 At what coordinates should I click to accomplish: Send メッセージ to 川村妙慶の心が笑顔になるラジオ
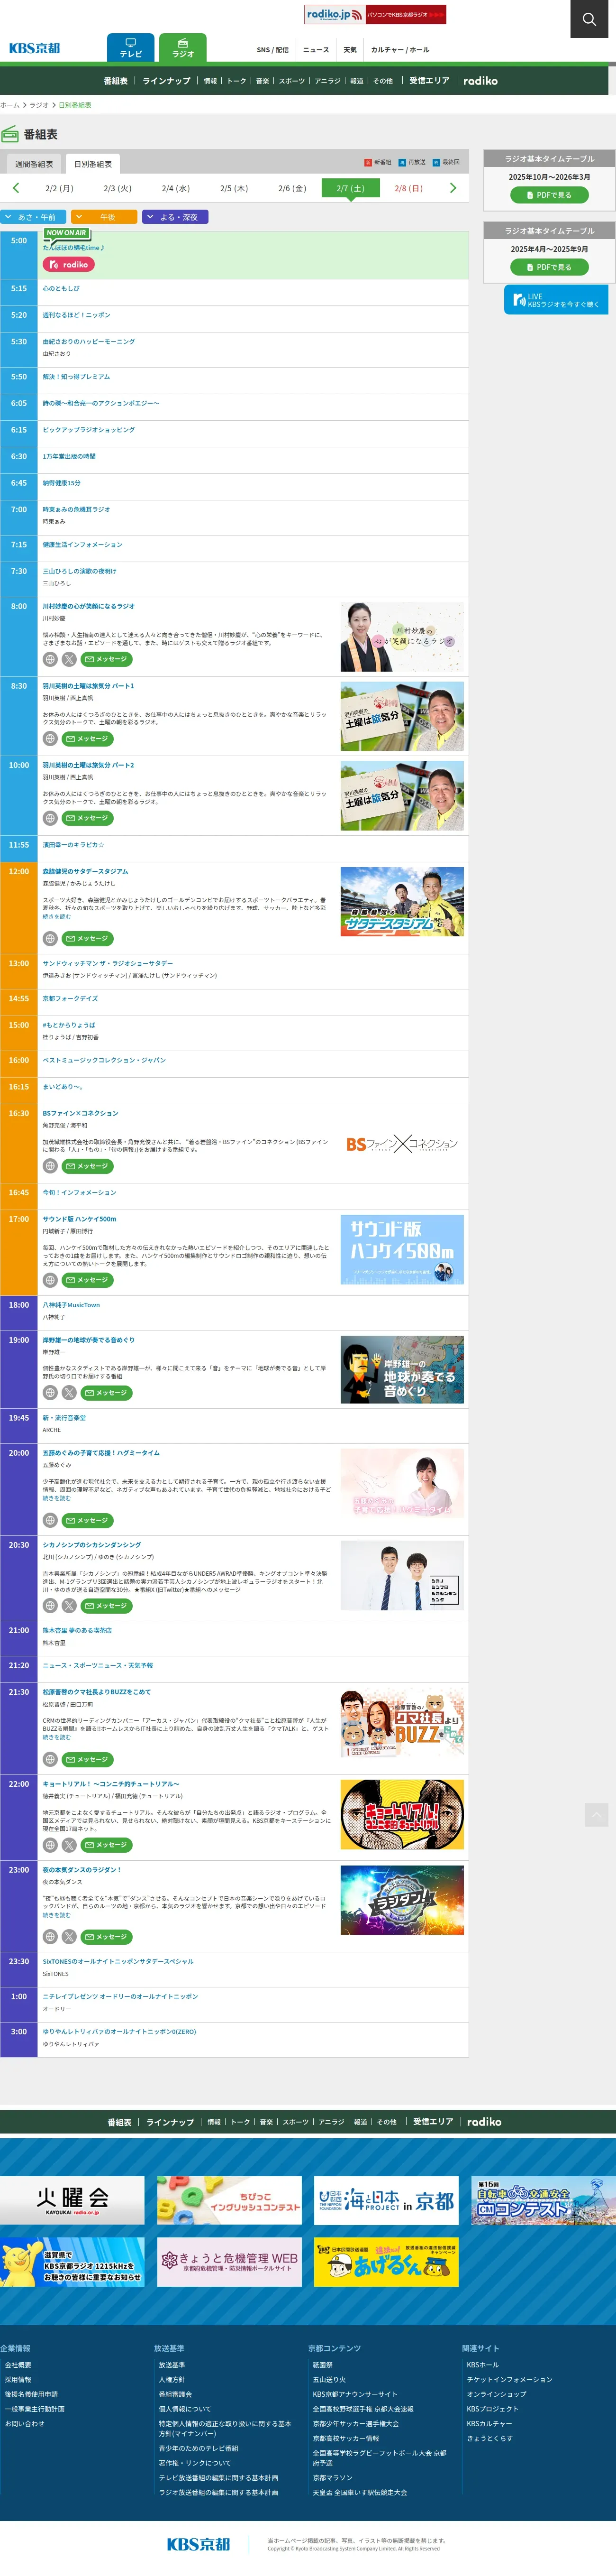coord(107,659)
